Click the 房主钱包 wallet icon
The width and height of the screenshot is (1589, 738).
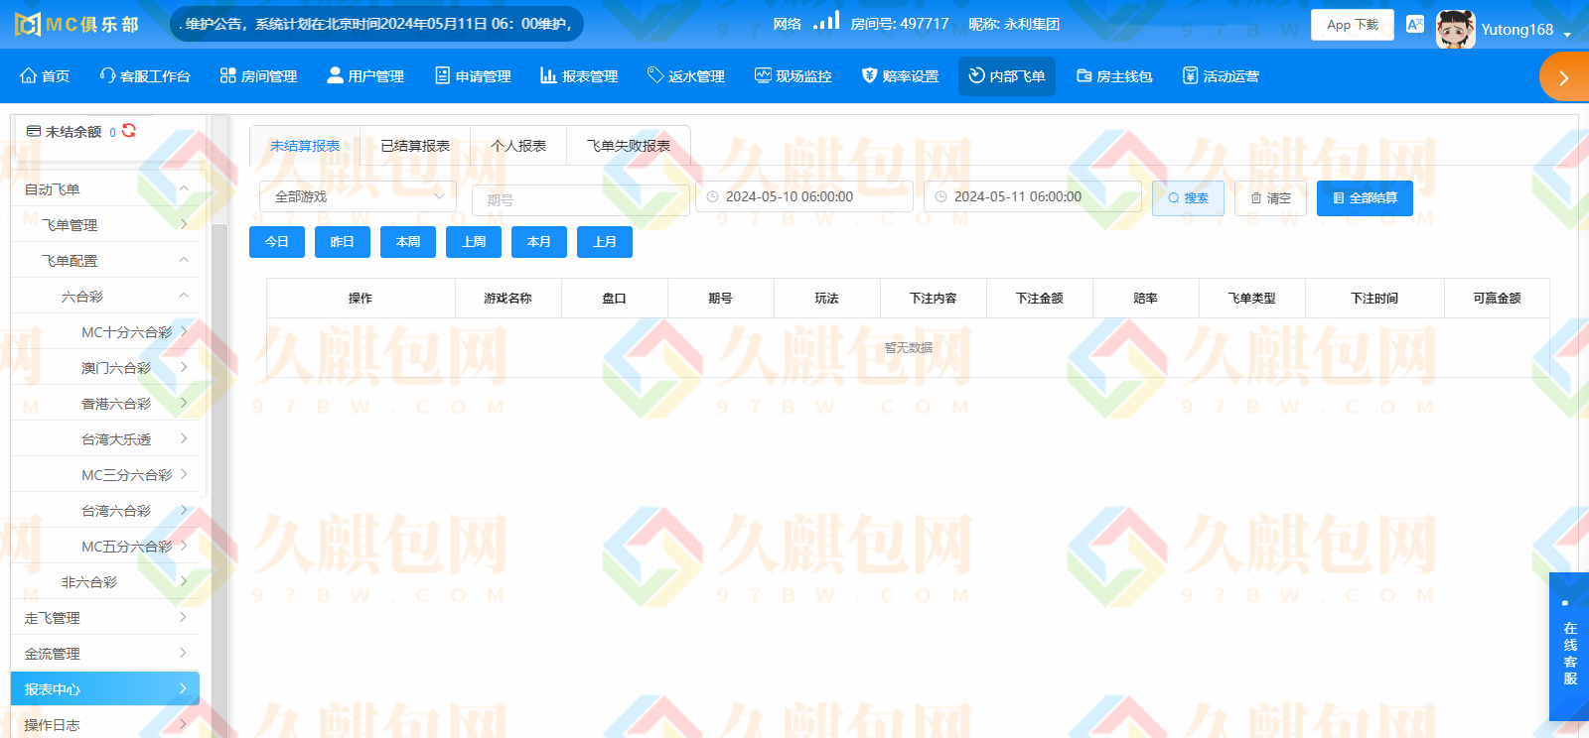pos(1083,75)
